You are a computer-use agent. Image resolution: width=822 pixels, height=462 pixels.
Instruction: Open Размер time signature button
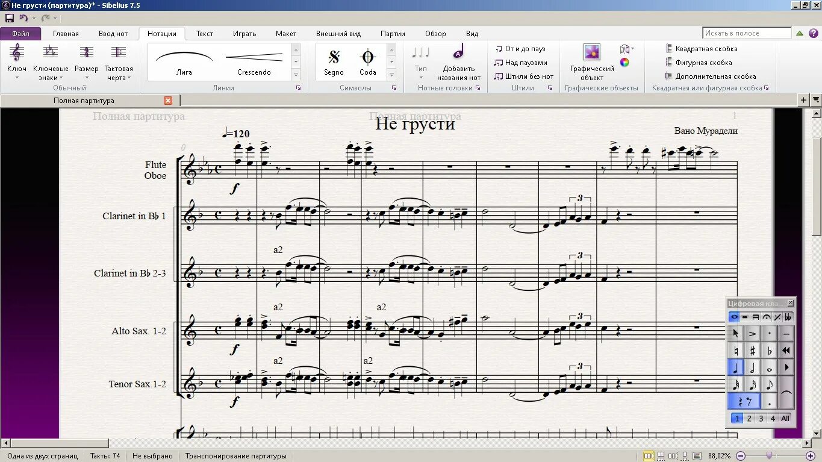coord(87,62)
